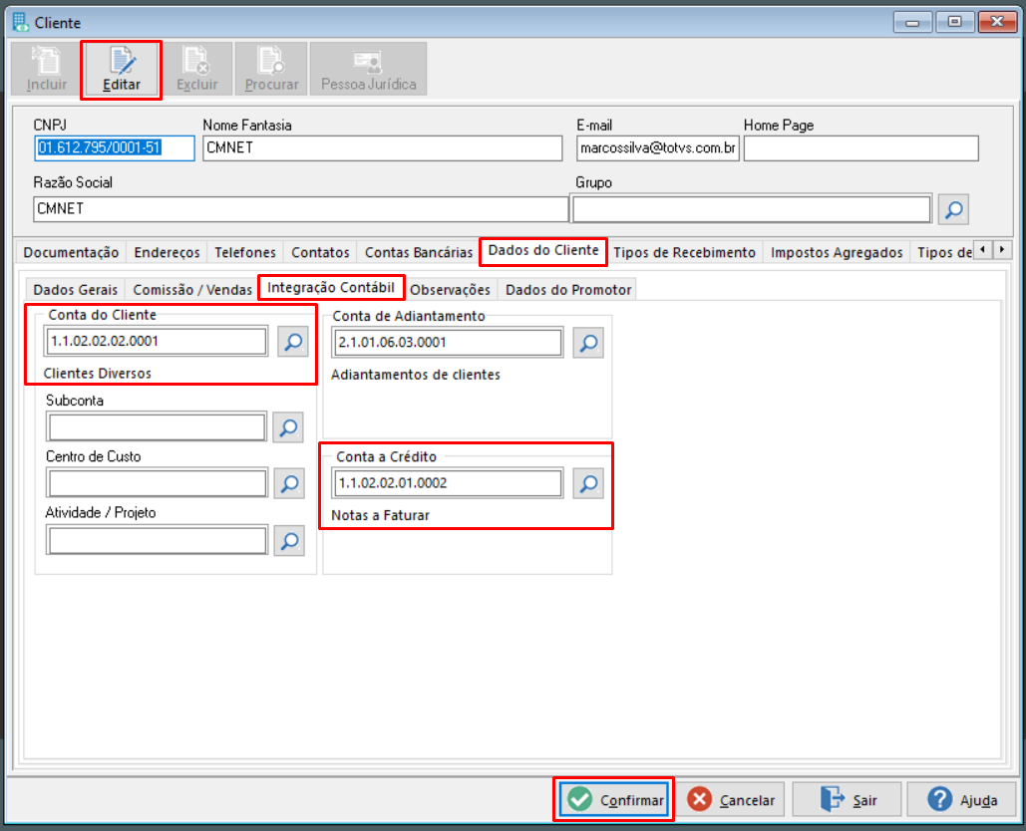Switch to the Contatos tab
This screenshot has width=1026, height=831.
tap(320, 252)
